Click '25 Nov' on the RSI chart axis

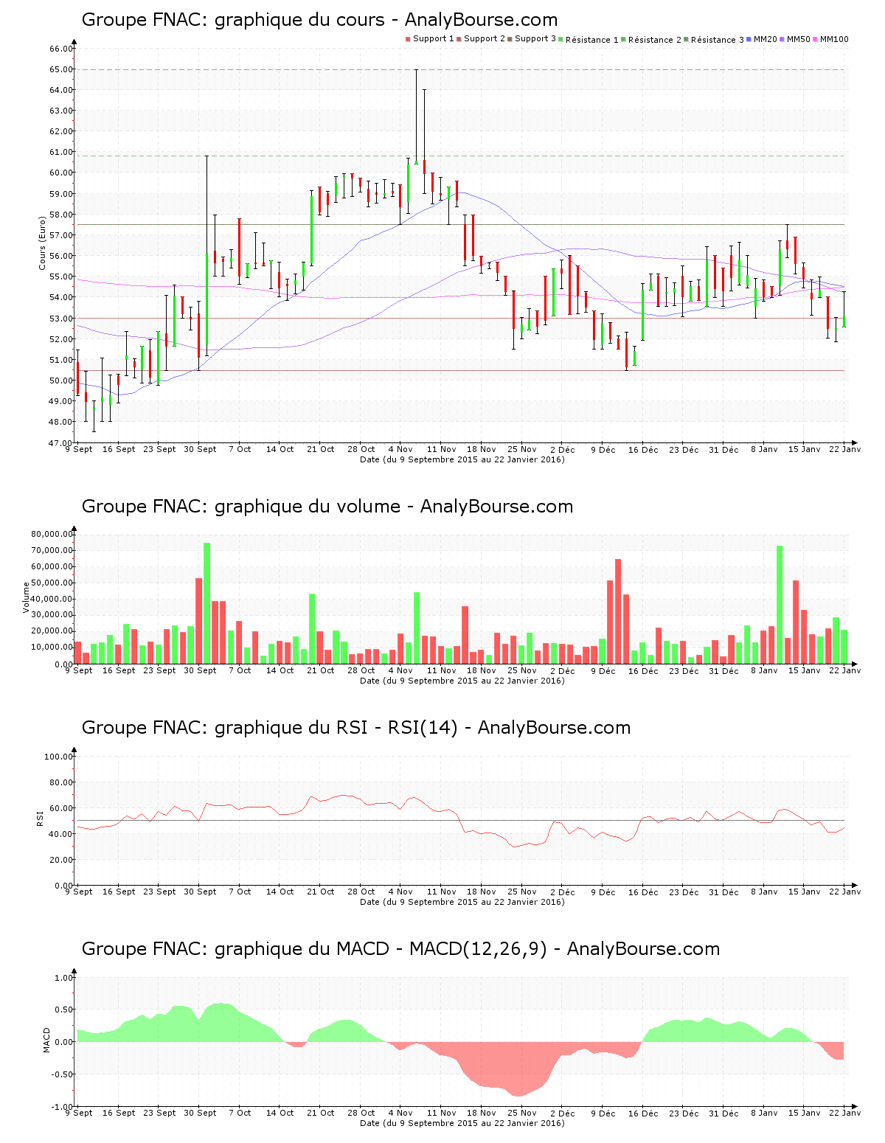(521, 892)
